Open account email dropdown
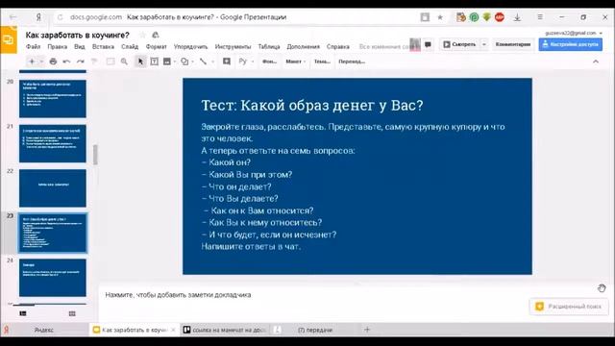Viewport: 615px width, 346px height. click(x=574, y=33)
